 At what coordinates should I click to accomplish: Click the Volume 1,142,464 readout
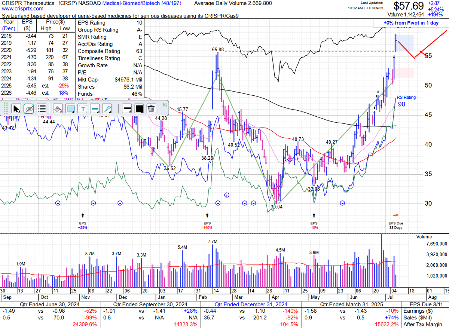pos(406,15)
